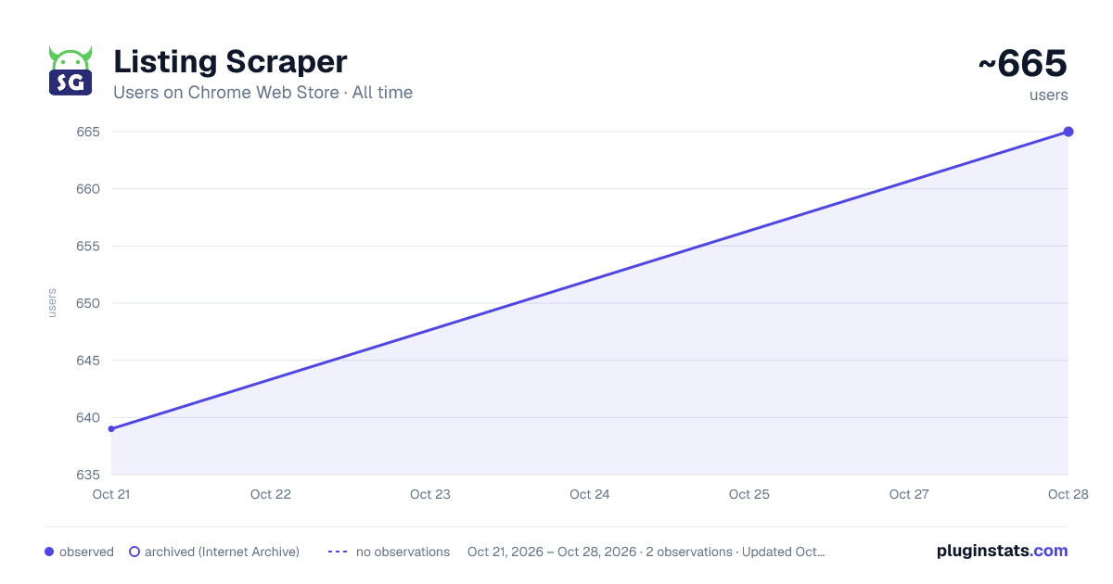The height and width of the screenshot is (584, 1113).
Task: Click the y-axis label 650
Action: coord(87,303)
